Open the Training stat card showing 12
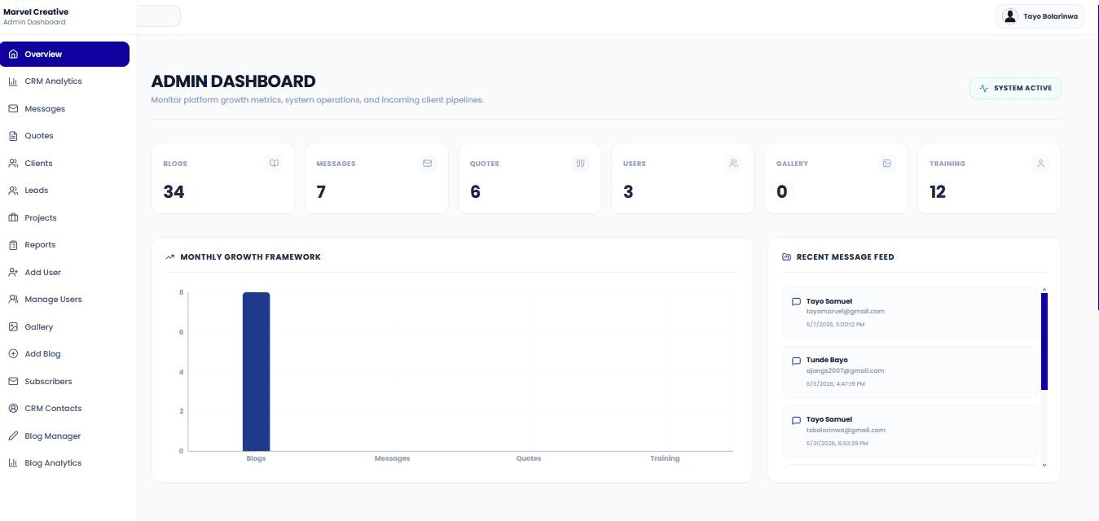This screenshot has width=1099, height=521. [989, 178]
